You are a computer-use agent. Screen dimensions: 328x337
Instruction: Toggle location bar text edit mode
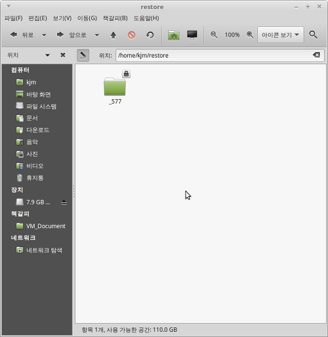point(83,55)
